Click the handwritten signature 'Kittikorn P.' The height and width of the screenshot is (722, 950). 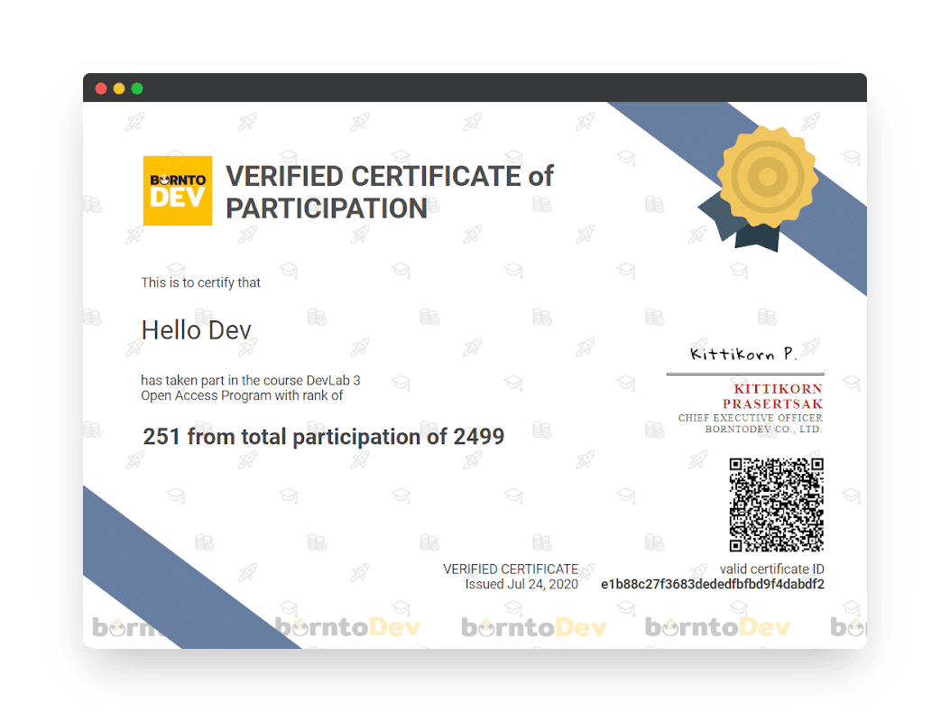(743, 354)
